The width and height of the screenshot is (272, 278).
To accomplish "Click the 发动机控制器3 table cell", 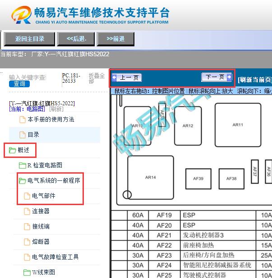I will coord(218,235).
